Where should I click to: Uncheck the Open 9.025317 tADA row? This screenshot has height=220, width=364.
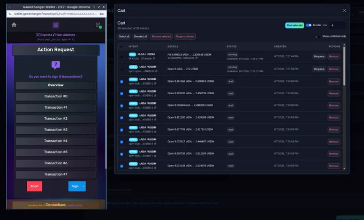point(122,142)
